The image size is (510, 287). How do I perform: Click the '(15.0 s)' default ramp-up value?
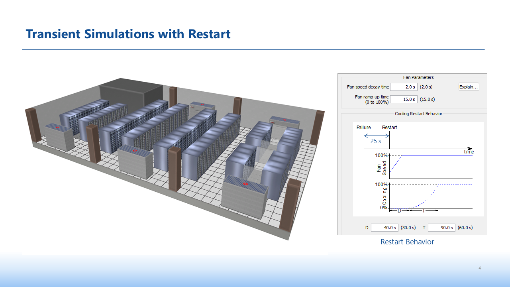[427, 99]
